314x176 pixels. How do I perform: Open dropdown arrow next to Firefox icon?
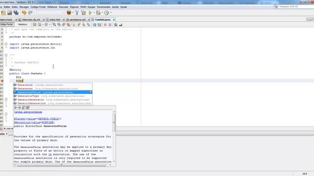[73, 13]
